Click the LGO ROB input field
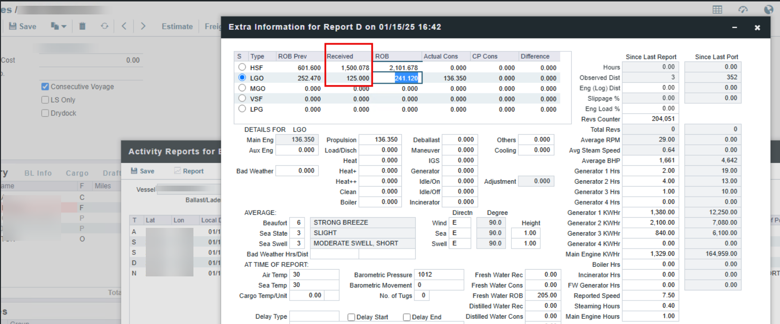Screen dimensions: 780x324 397,78
